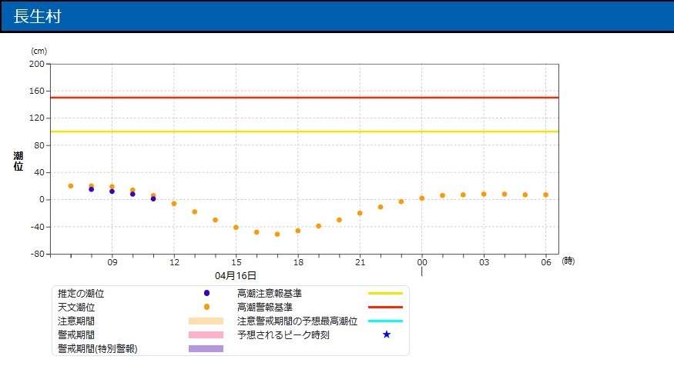
Task: Click the 12 hour axis label
Action: click(x=174, y=262)
